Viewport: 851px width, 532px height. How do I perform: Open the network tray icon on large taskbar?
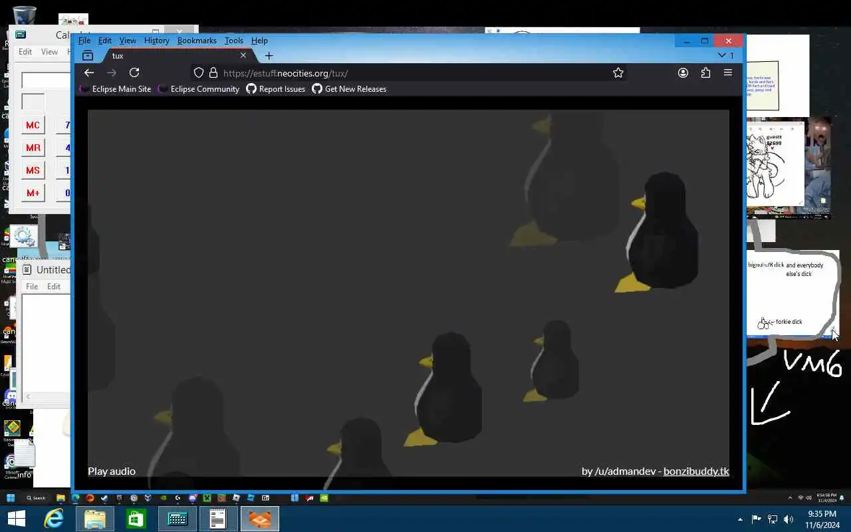point(773,519)
